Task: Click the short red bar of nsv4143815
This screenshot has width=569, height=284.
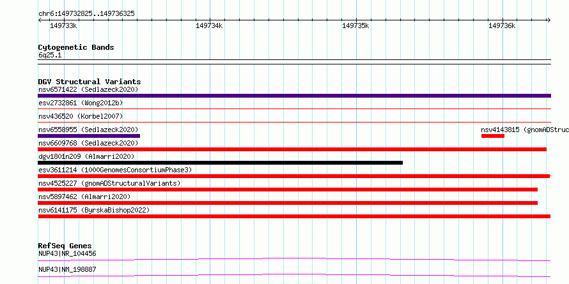Action: [x=493, y=136]
